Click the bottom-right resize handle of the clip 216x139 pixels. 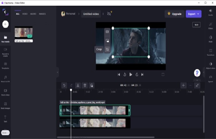[x=149, y=57]
